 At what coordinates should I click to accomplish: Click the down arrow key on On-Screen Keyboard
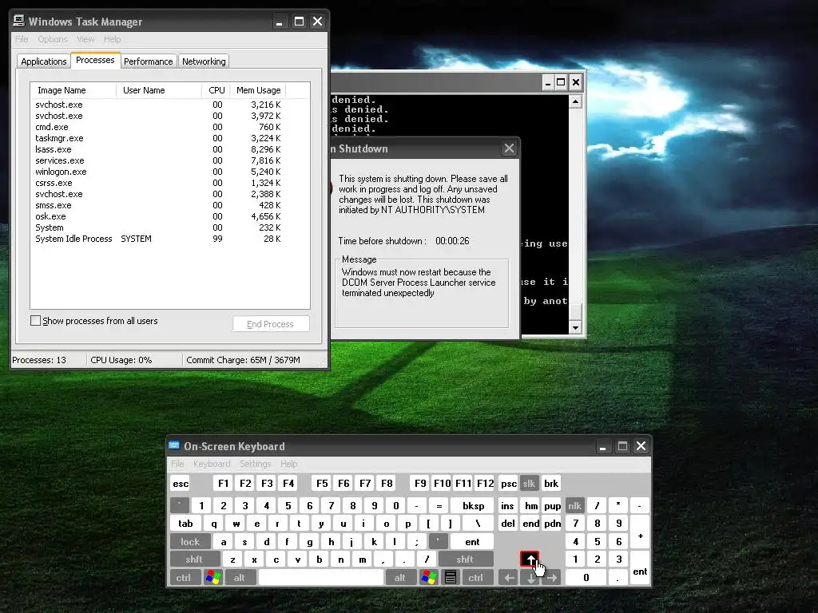pos(530,578)
